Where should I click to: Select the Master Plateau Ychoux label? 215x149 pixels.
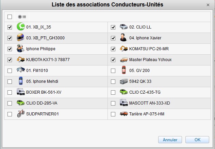pyautogui.click(x=150, y=60)
